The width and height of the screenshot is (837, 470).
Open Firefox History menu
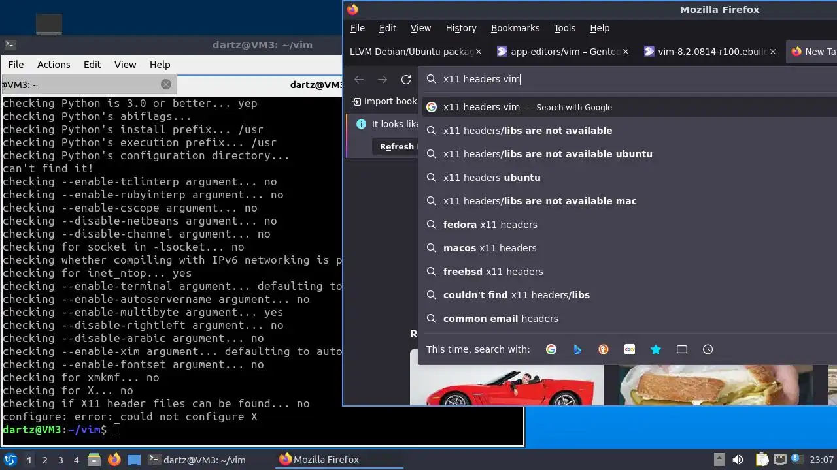click(x=461, y=28)
